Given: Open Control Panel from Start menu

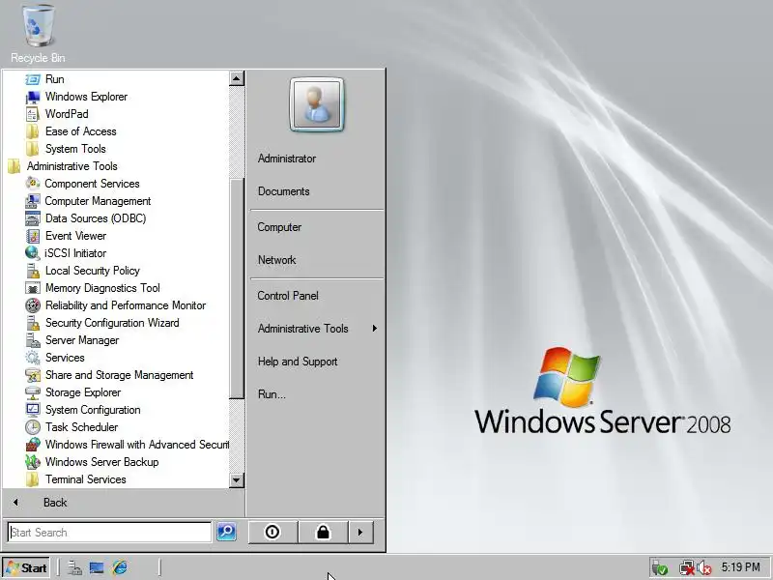Looking at the screenshot, I should tap(288, 296).
